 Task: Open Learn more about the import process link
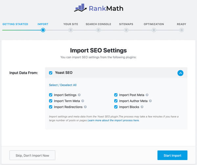tap(114, 120)
